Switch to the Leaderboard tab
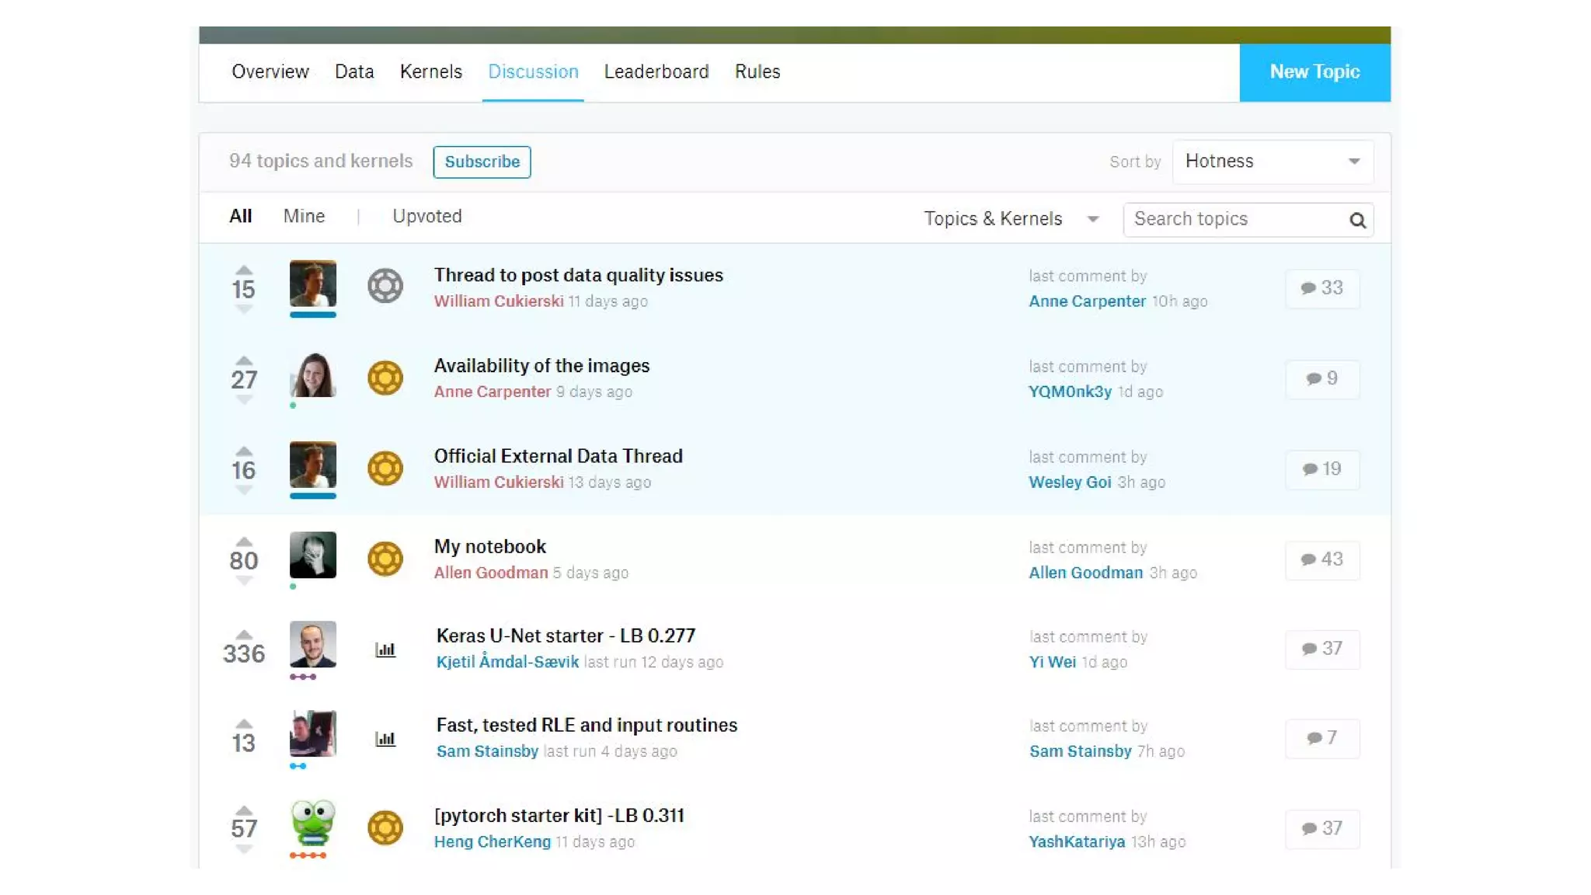 pyautogui.click(x=656, y=72)
